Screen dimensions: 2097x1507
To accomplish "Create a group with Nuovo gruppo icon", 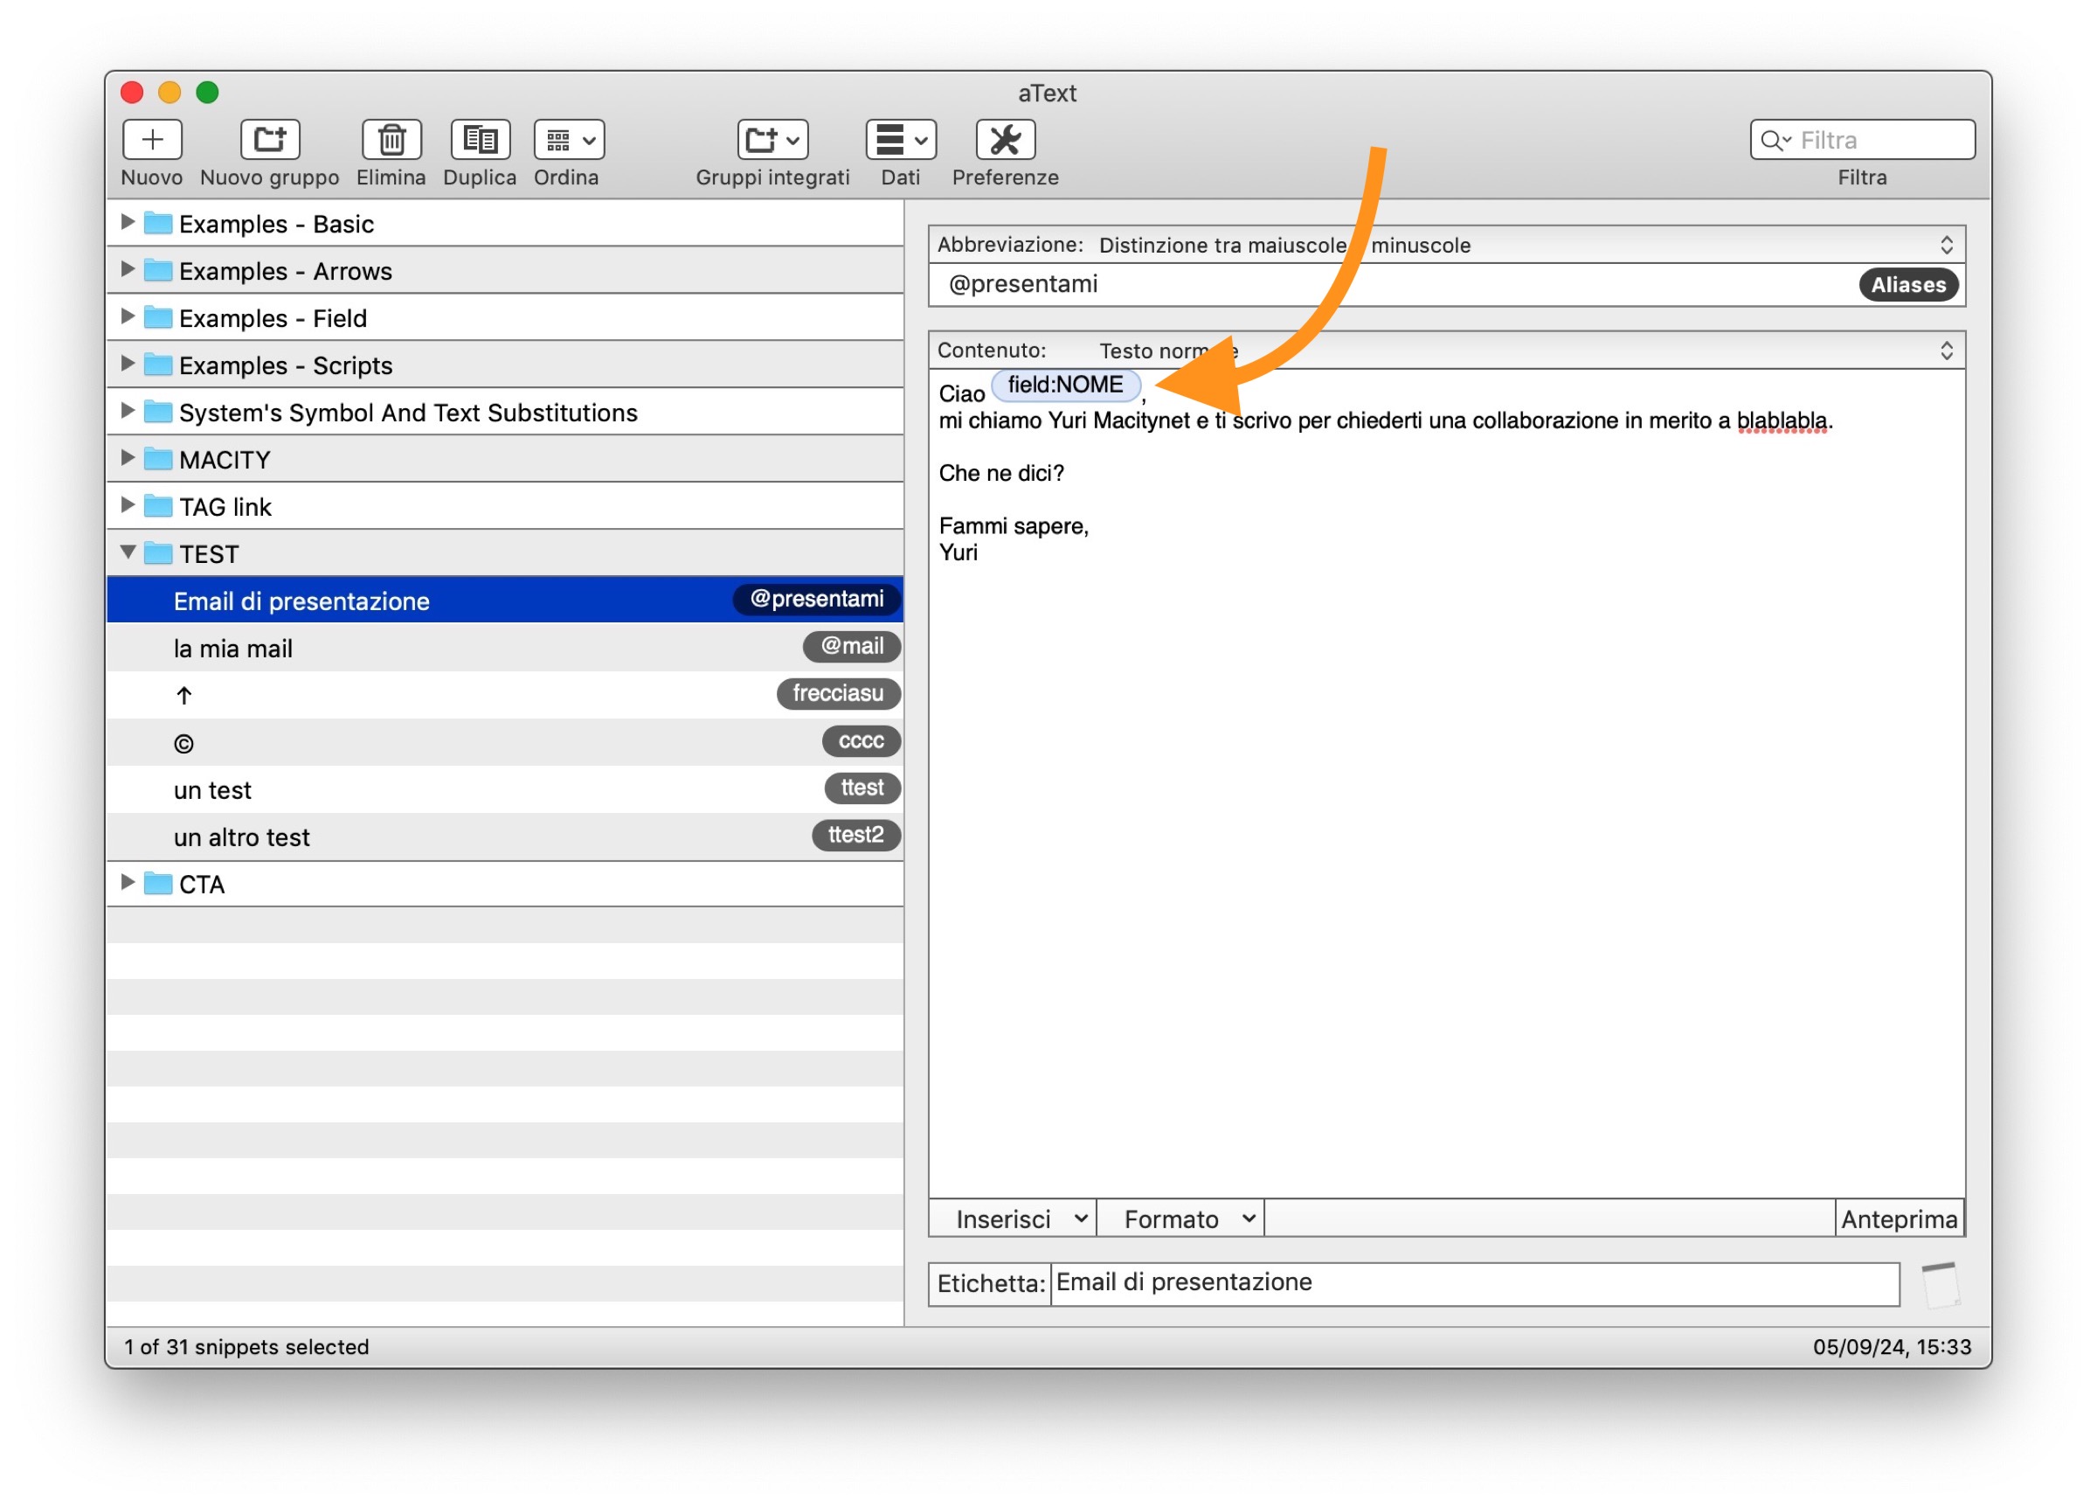I will (x=269, y=140).
